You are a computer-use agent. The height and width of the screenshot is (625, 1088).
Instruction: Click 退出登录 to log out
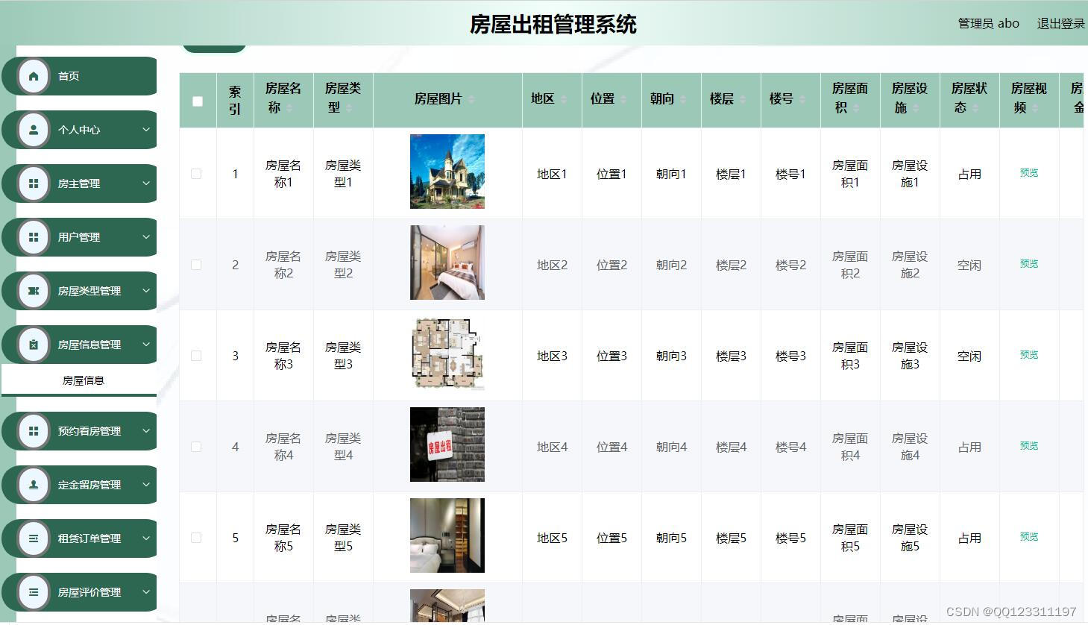[1060, 24]
